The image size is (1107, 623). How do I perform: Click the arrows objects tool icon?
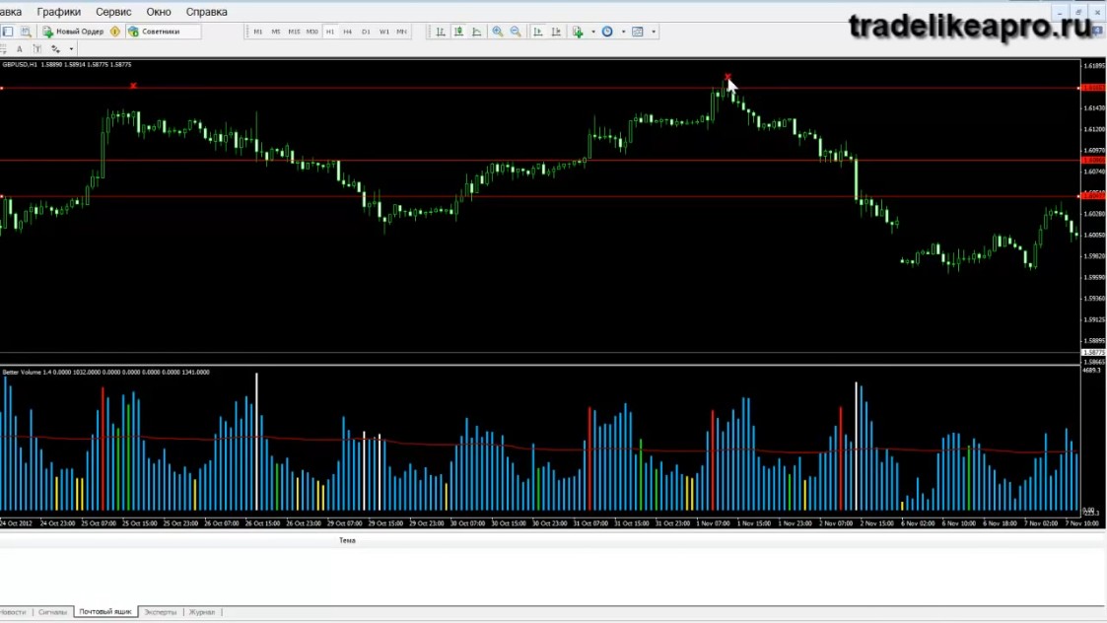click(56, 49)
